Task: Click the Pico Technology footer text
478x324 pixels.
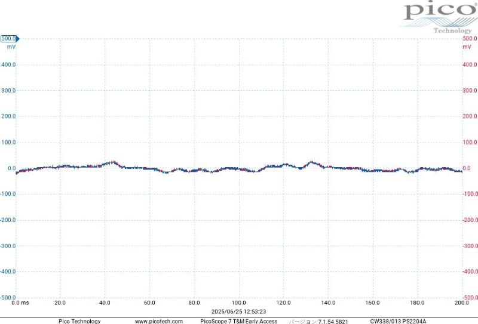Action: [x=79, y=321]
